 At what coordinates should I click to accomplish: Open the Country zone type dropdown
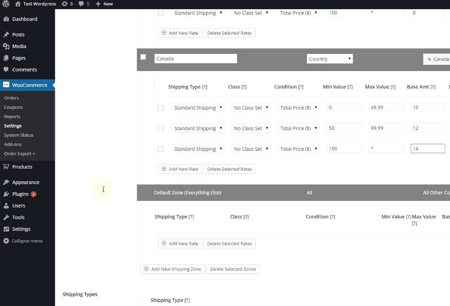(x=330, y=59)
